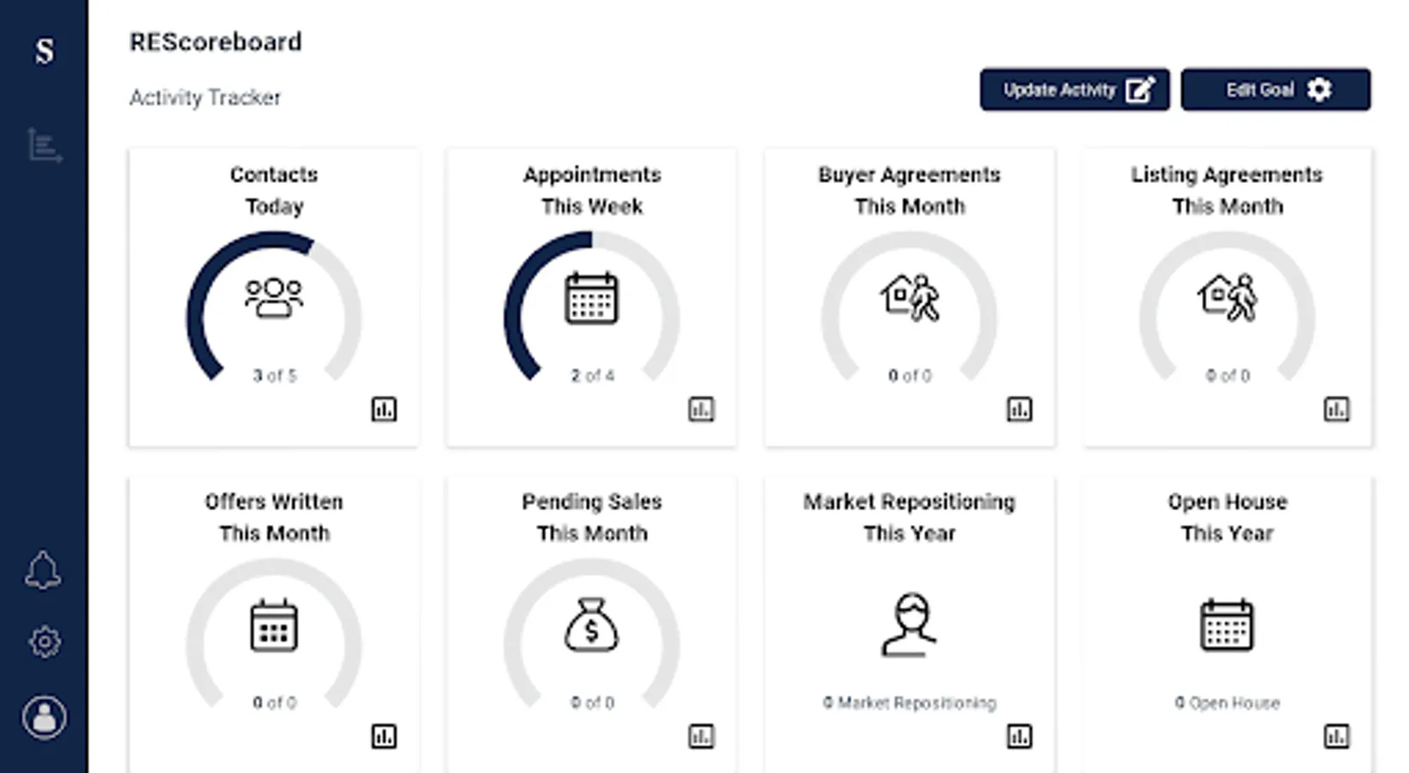Click chart icon on Buyer Agreements card
Viewport: 1409px width, 773px height.
pos(1019,409)
